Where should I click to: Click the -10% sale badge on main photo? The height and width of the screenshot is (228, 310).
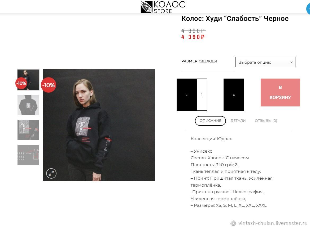point(49,85)
